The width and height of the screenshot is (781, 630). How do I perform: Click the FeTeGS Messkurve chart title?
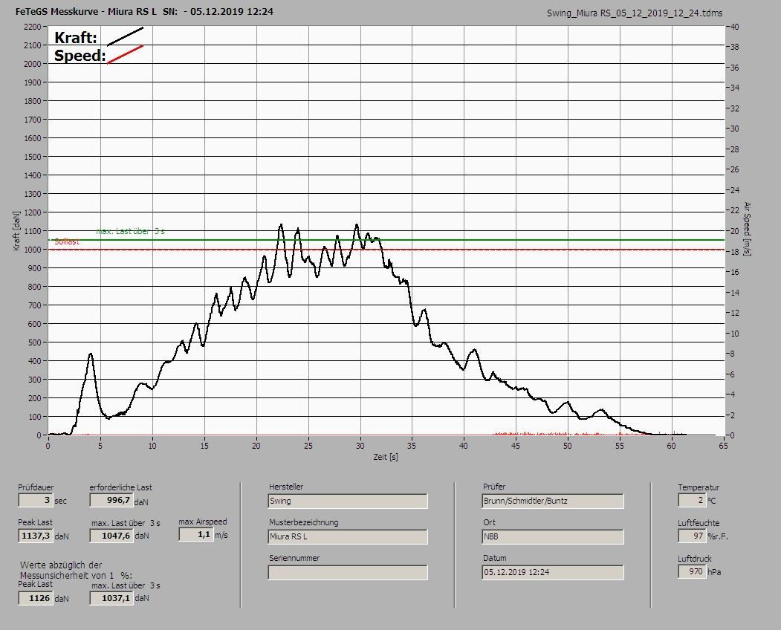pyautogui.click(x=144, y=11)
